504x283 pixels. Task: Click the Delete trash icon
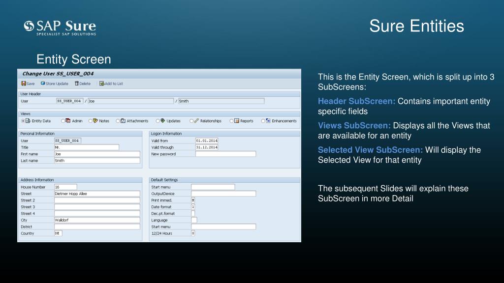click(76, 84)
